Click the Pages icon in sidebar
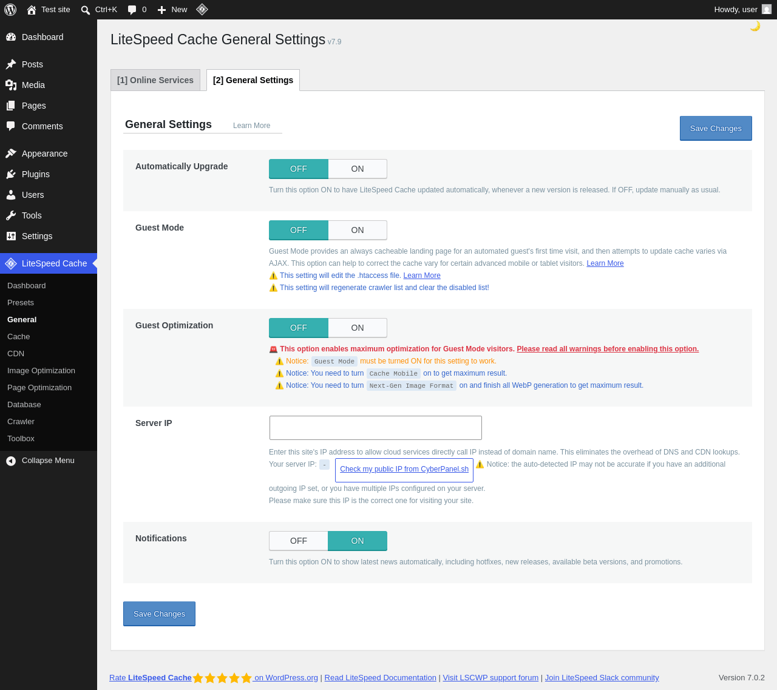Image resolution: width=777 pixels, height=690 pixels. tap(11, 106)
